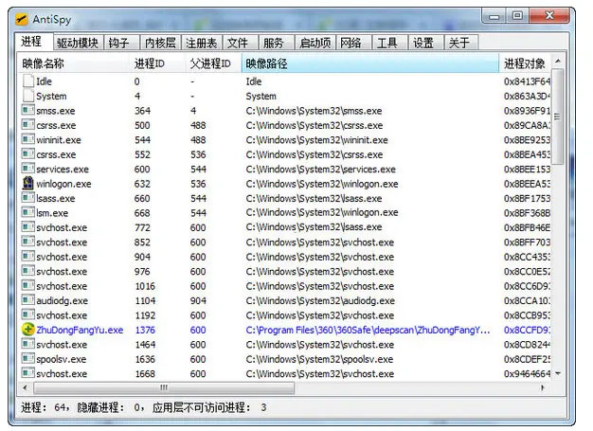Sort by the 父进程ID column header
The image size is (593, 431).
pyautogui.click(x=213, y=63)
